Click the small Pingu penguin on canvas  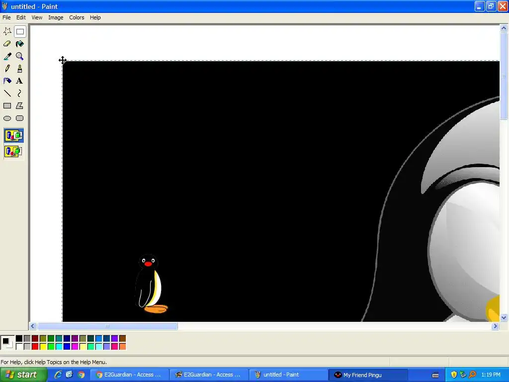[151, 284]
